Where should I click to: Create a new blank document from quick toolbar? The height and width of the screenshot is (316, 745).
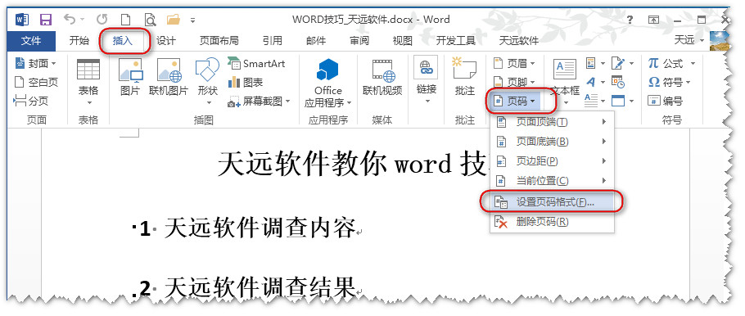[125, 20]
